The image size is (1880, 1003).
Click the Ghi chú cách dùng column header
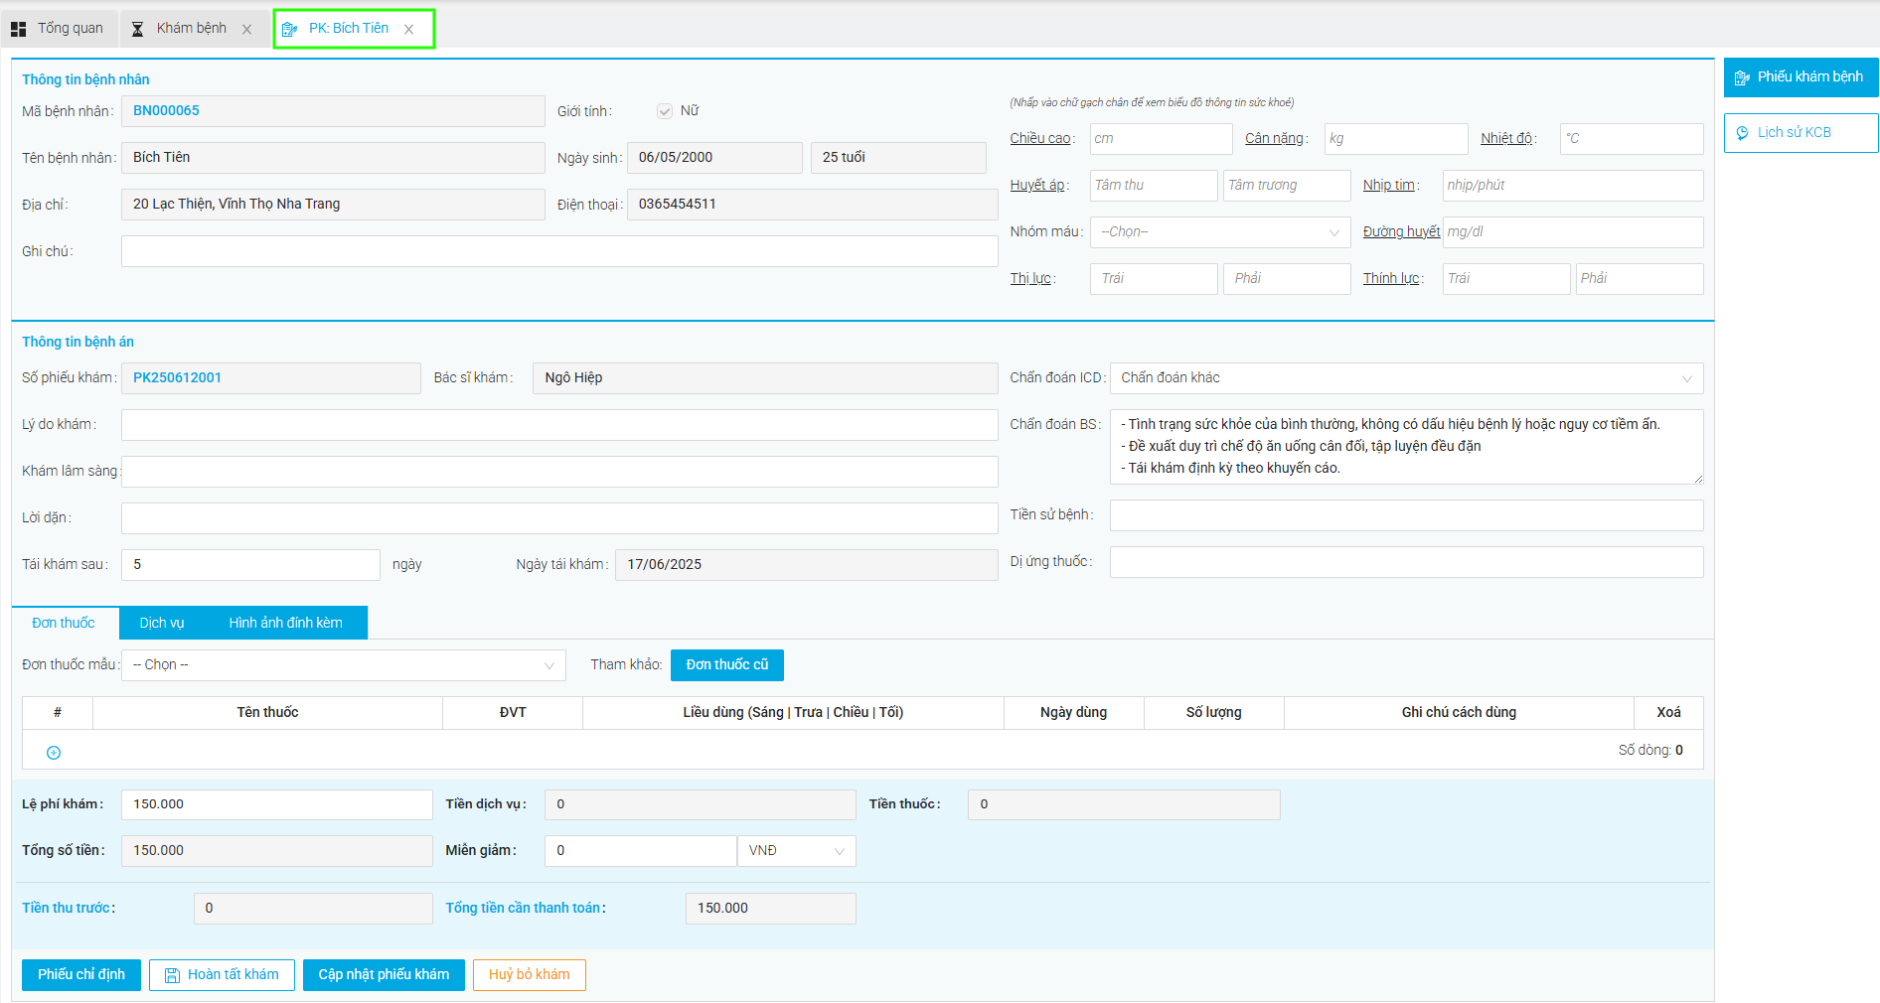[1459, 713]
